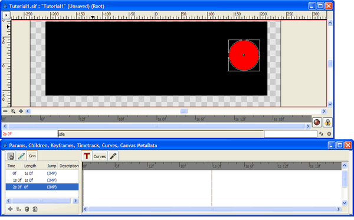The width and height of the screenshot is (354, 220).
Task: Open the canvas menu arrow button
Action: tap(6, 15)
